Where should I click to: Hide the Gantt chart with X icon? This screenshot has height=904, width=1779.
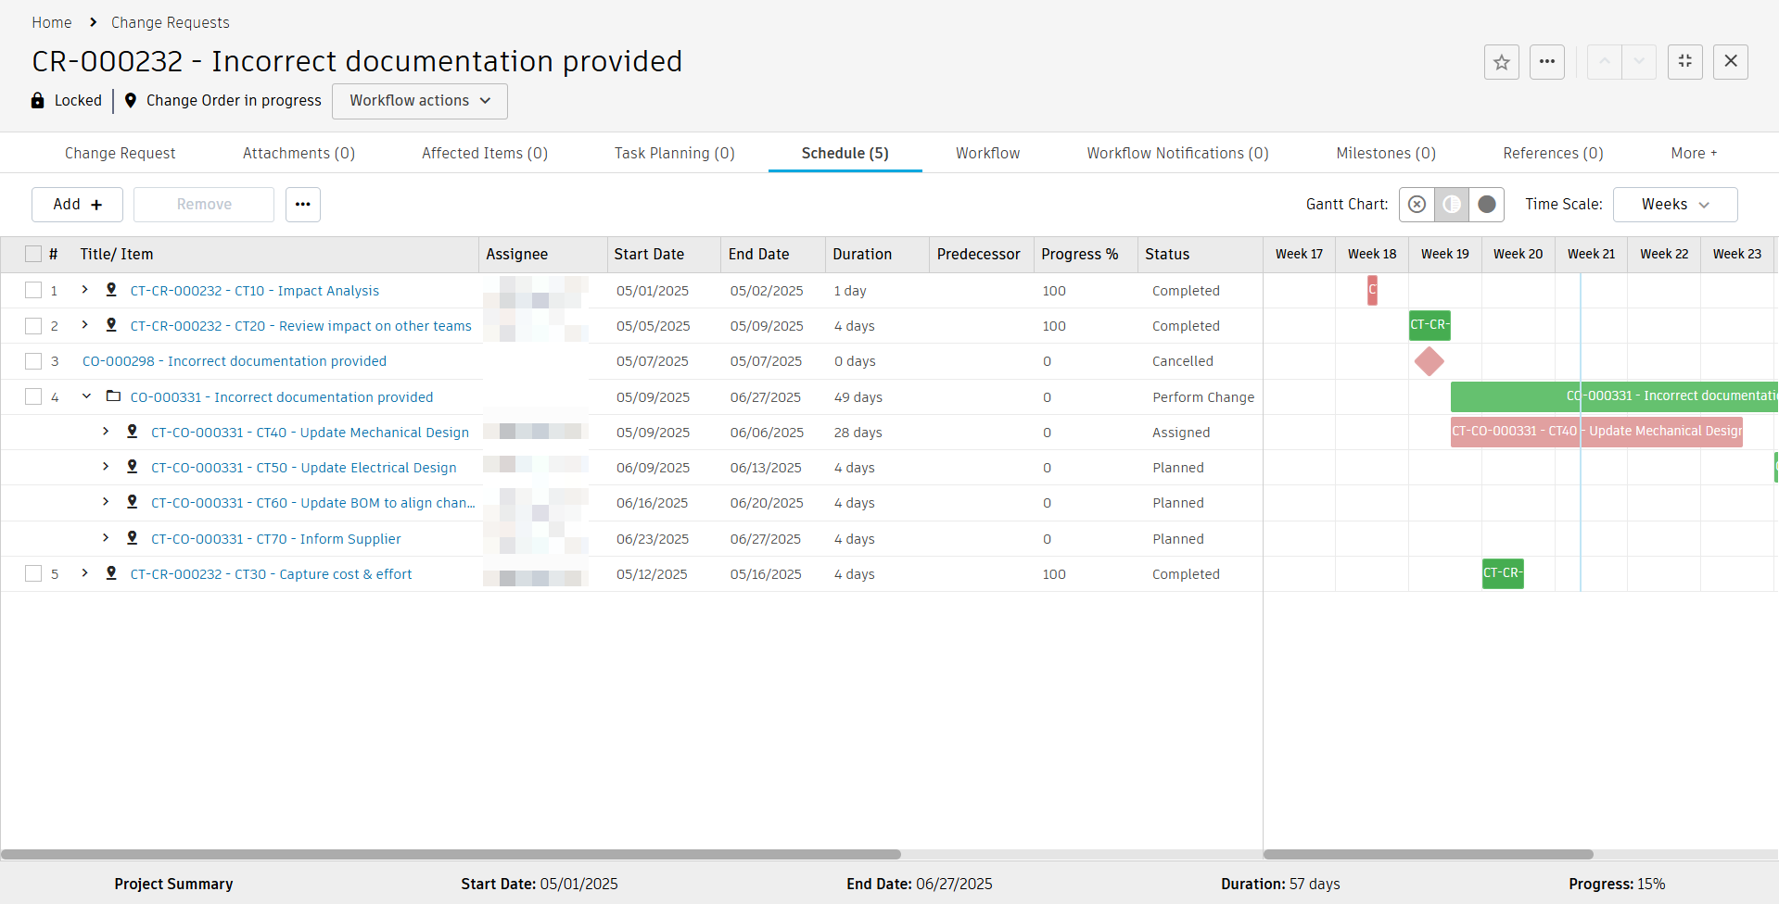coord(1417,205)
